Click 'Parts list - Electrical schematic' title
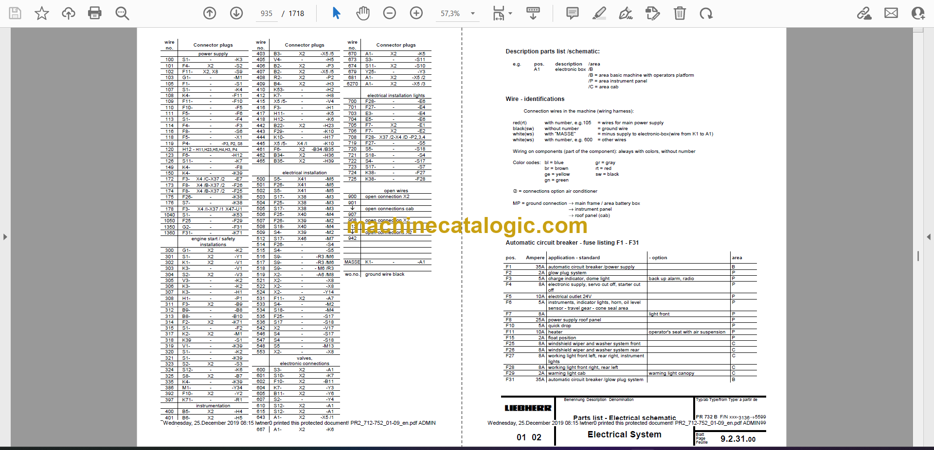Viewport: 934px width, 450px height. [x=625, y=417]
